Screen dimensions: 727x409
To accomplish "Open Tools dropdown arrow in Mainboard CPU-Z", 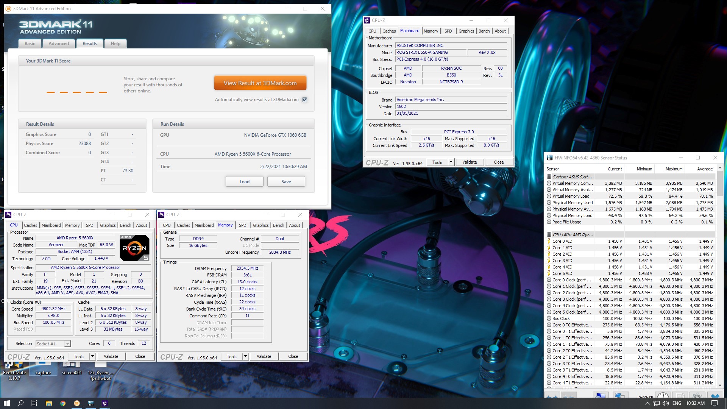I will click(x=451, y=162).
